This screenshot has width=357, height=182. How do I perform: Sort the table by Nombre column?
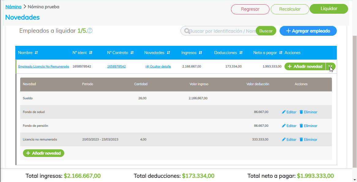point(36,53)
